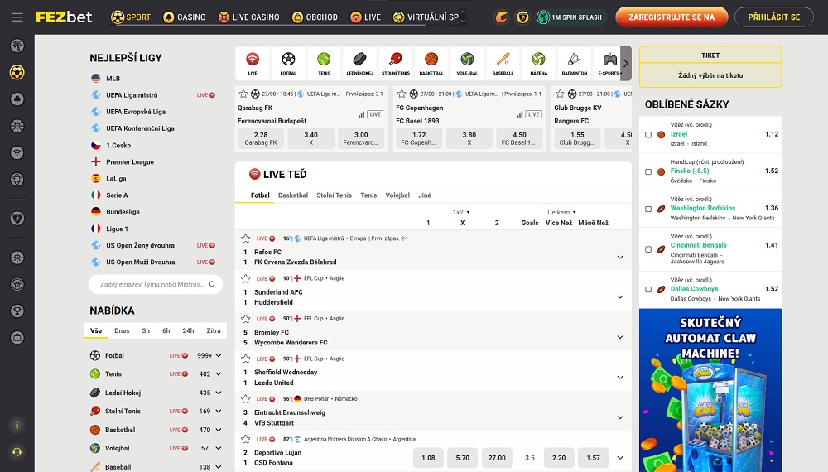Screen dimensions: 828x472
Task: Click the search magnifier icon
Action: pos(213,284)
